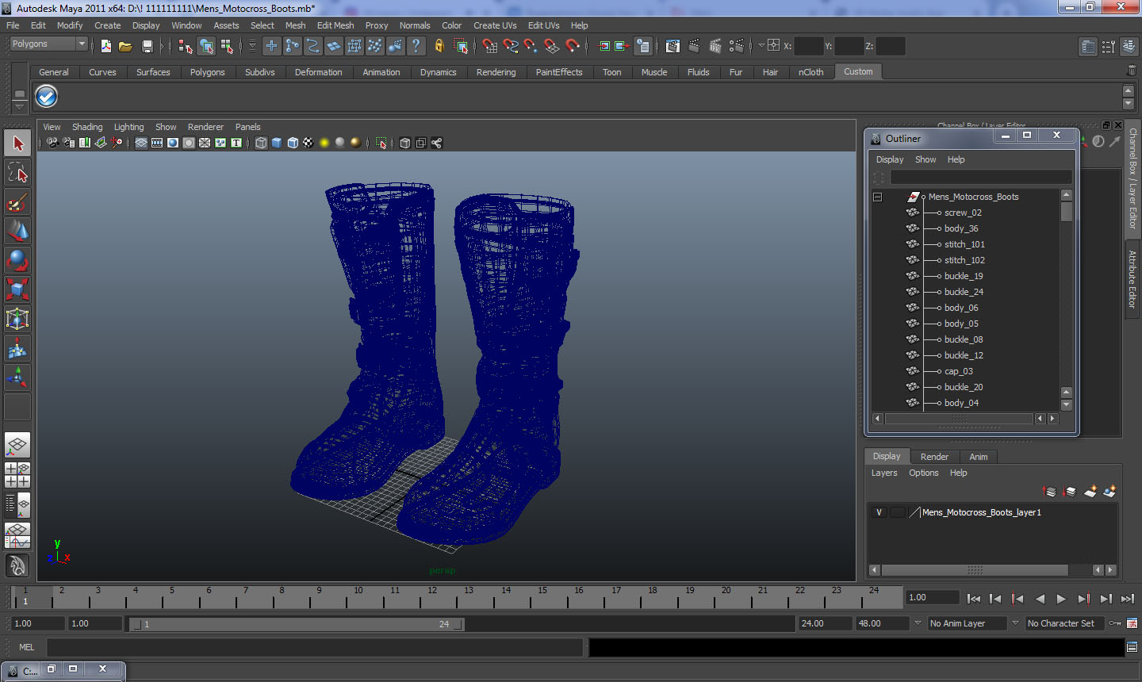Toggle display type box of Mens_Motocross_Boots_layer1
The width and height of the screenshot is (1142, 682).
(x=897, y=512)
